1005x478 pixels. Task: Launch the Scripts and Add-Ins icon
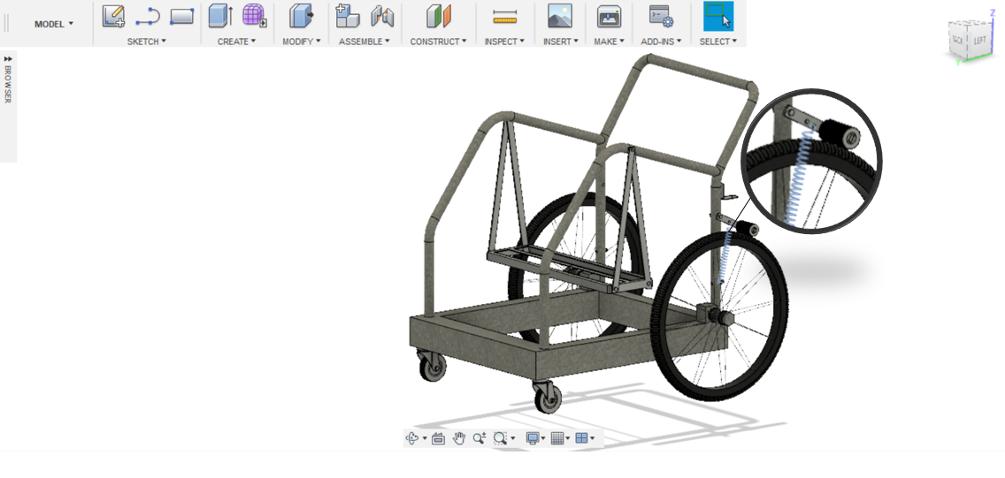[x=661, y=16]
